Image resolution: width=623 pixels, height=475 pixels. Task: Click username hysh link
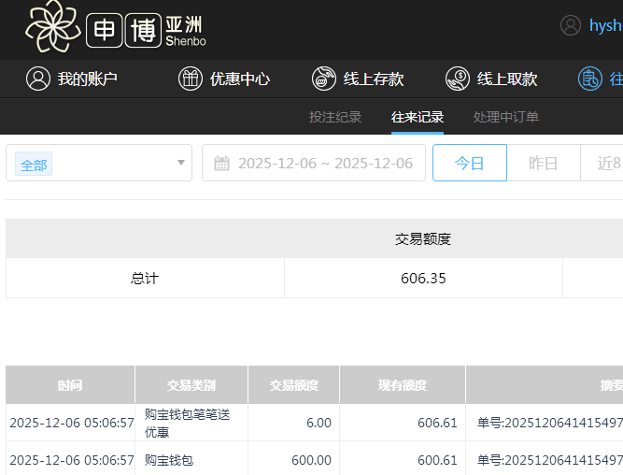point(606,25)
